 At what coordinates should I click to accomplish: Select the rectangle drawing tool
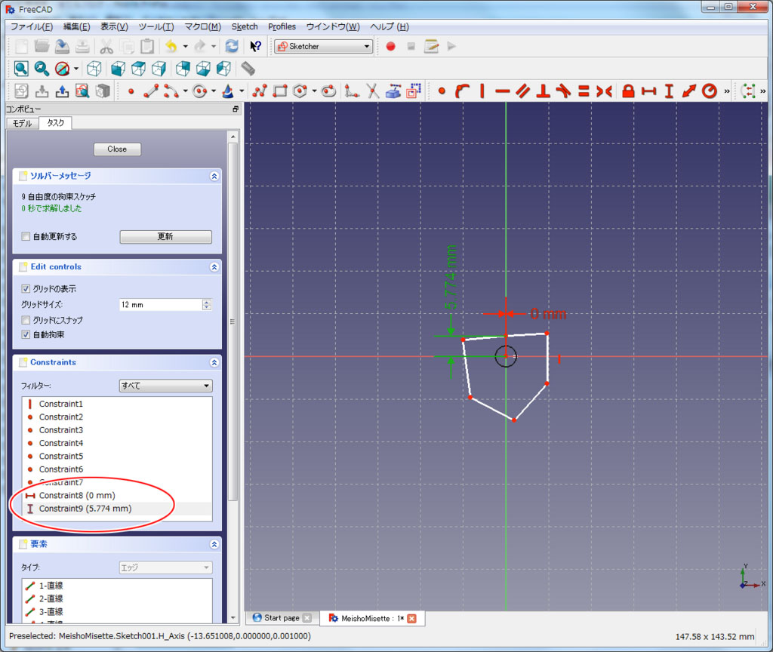pos(280,91)
